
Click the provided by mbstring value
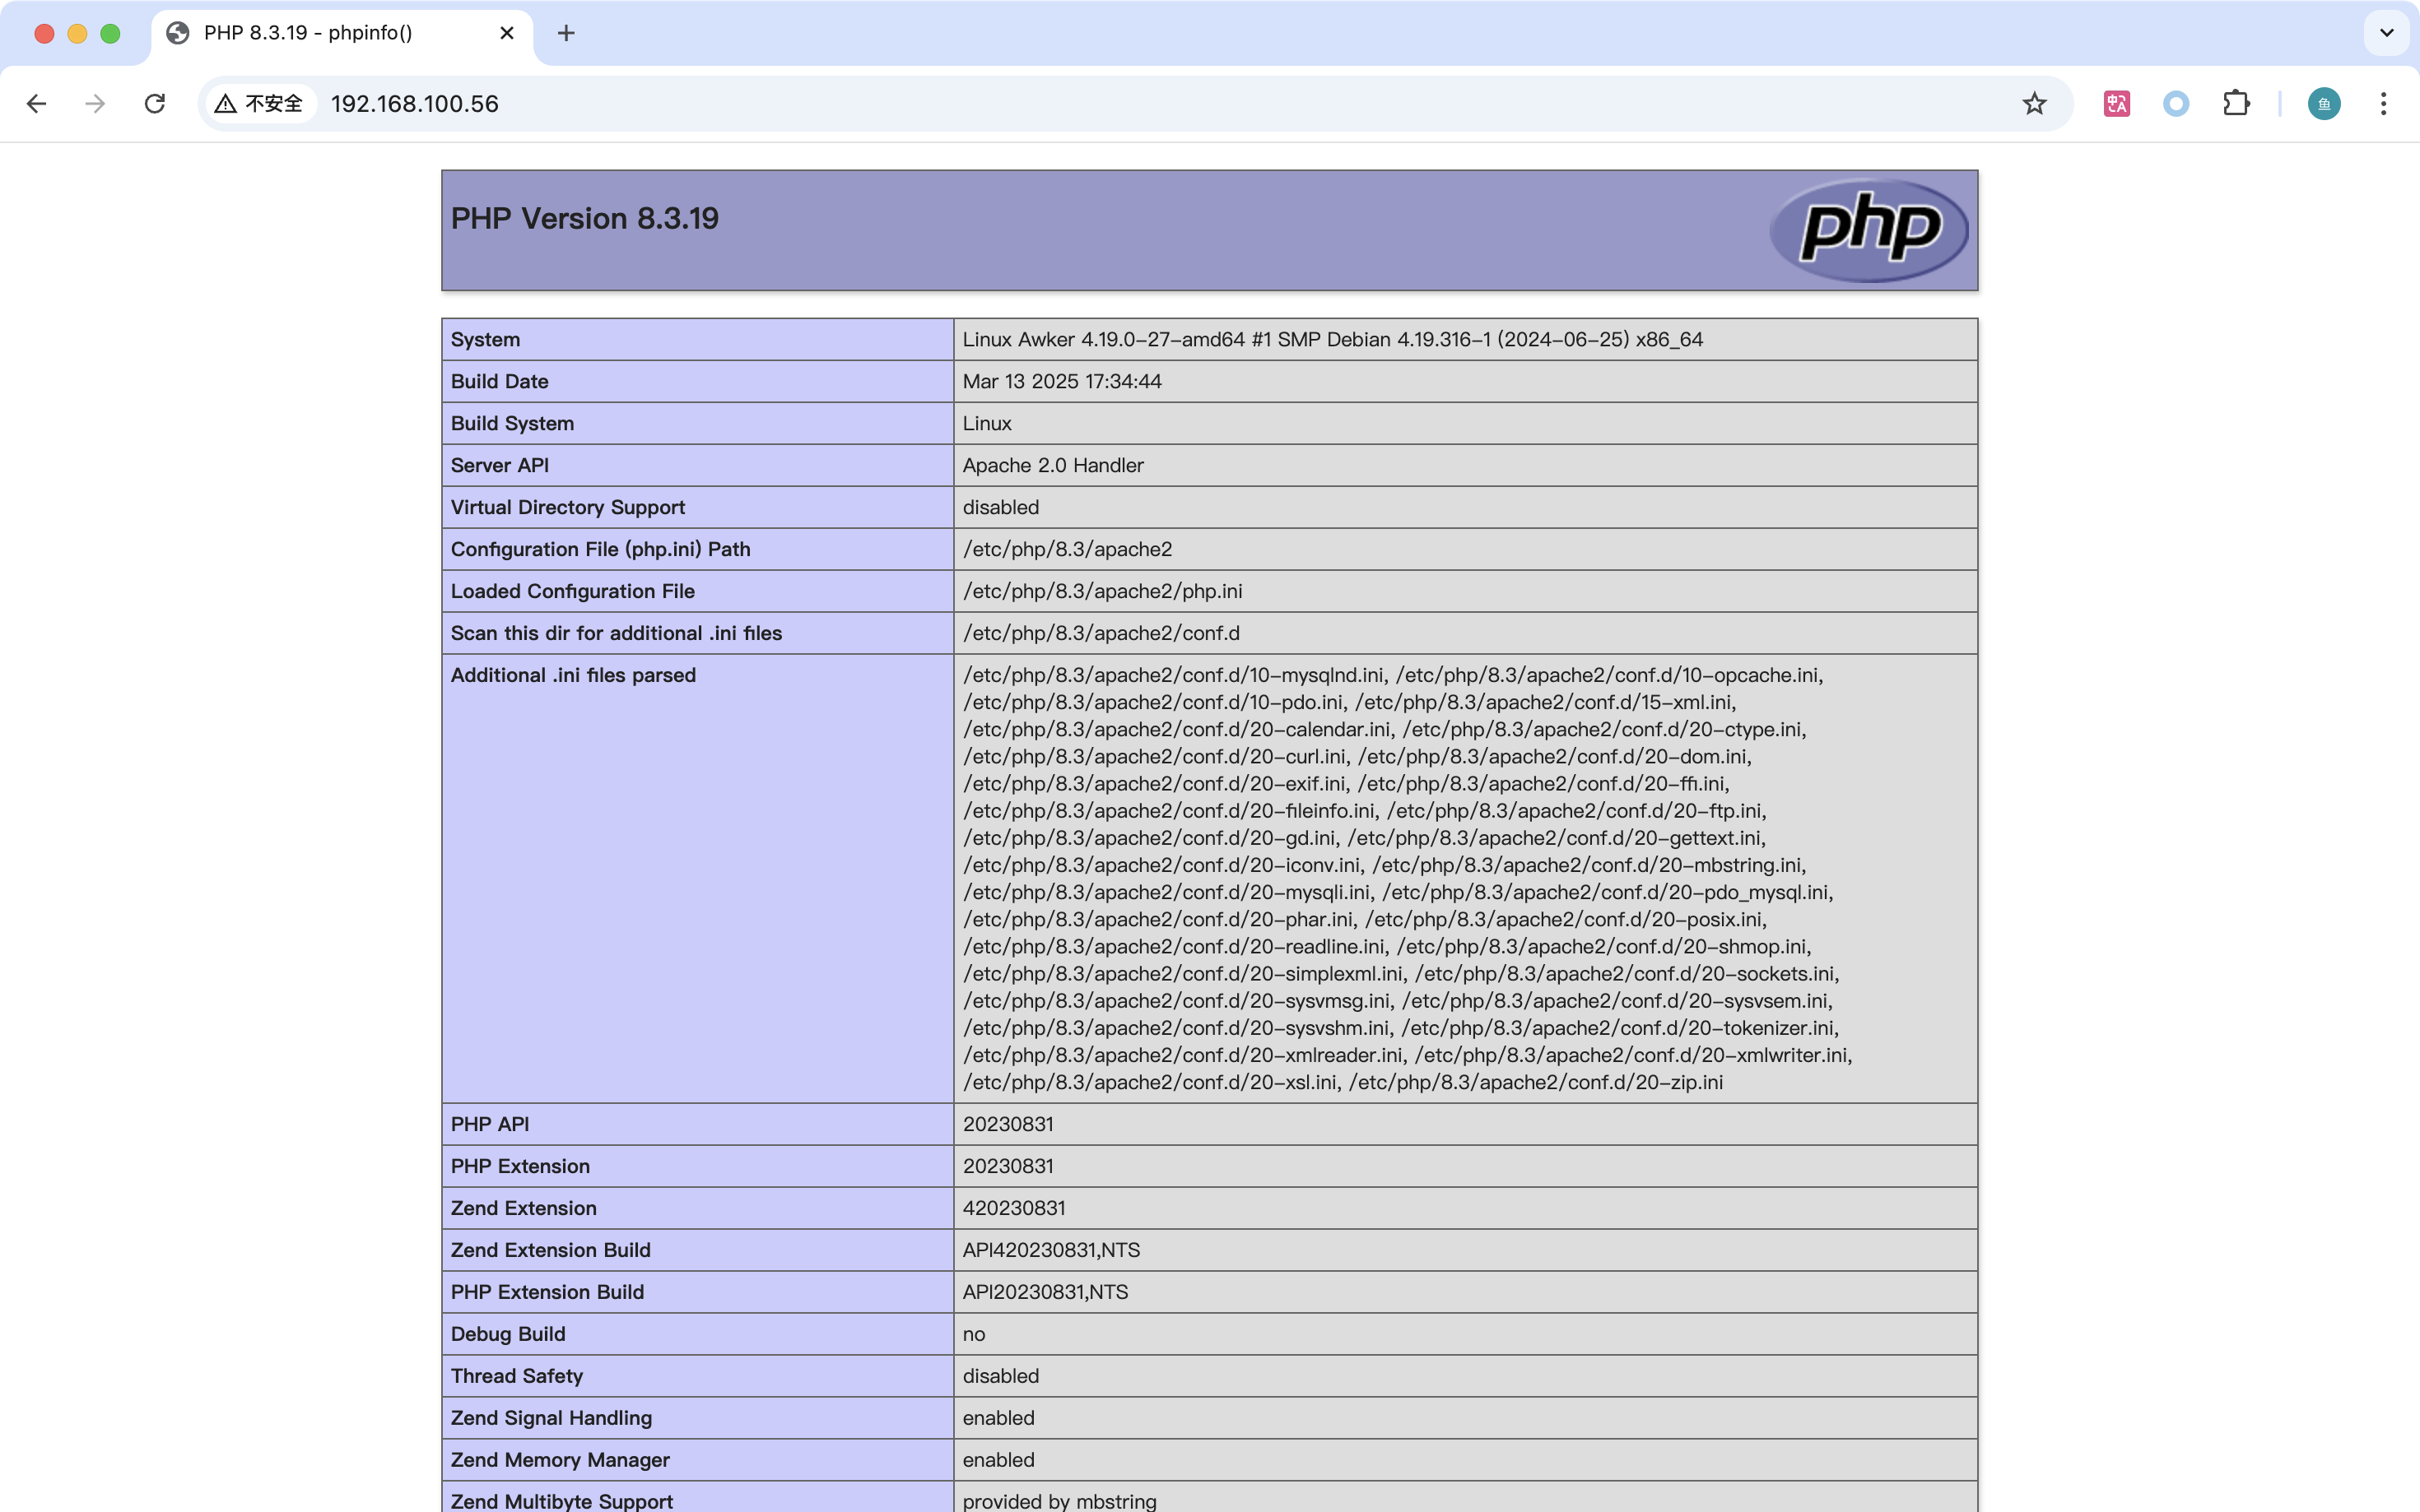(x=1059, y=1501)
